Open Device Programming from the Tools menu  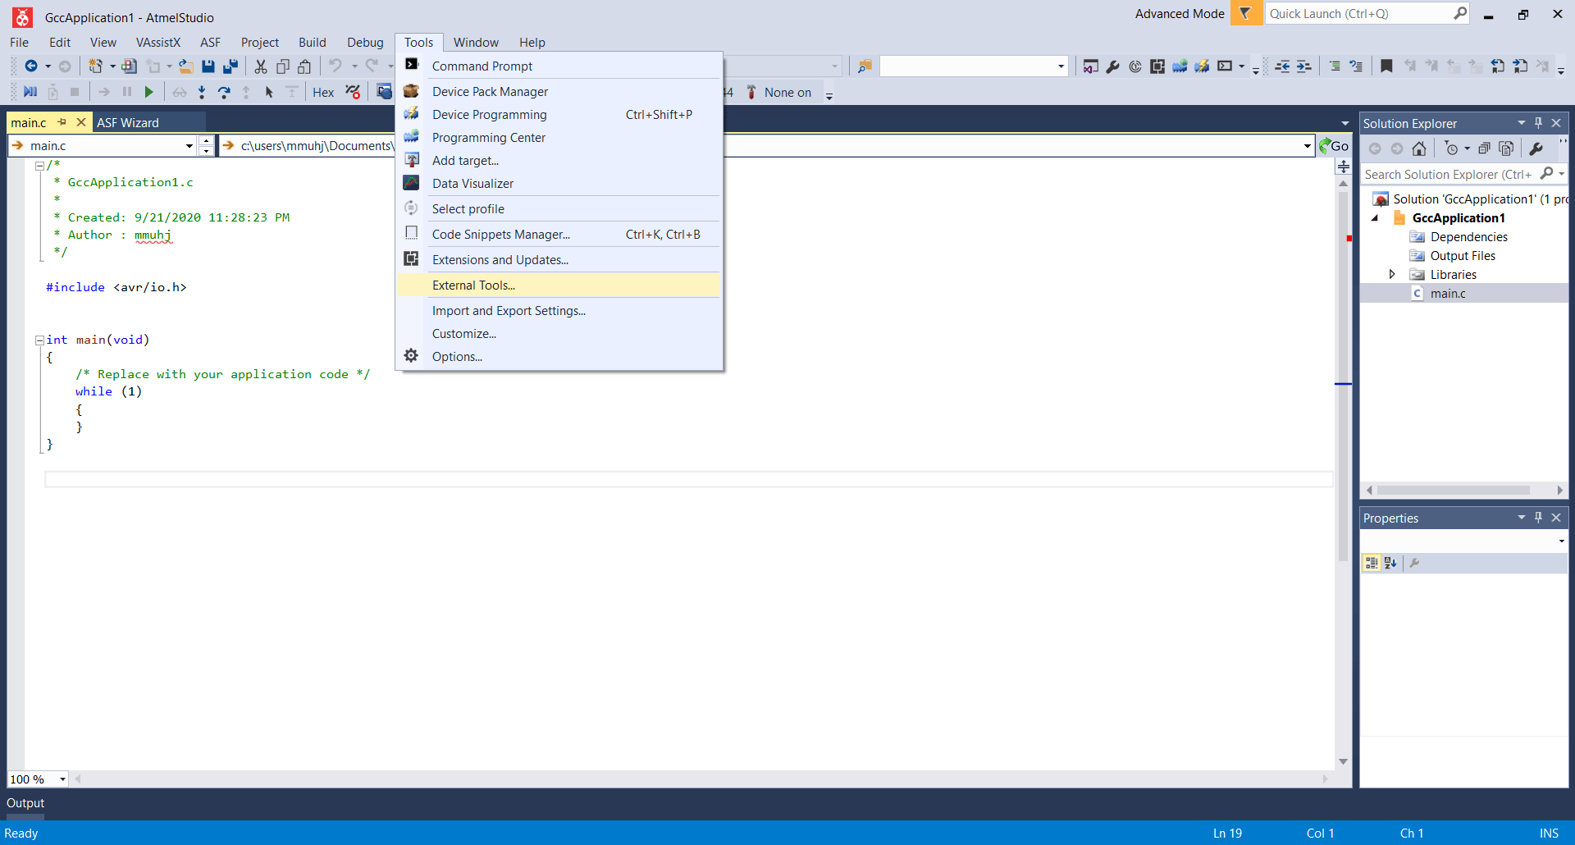[559, 115]
